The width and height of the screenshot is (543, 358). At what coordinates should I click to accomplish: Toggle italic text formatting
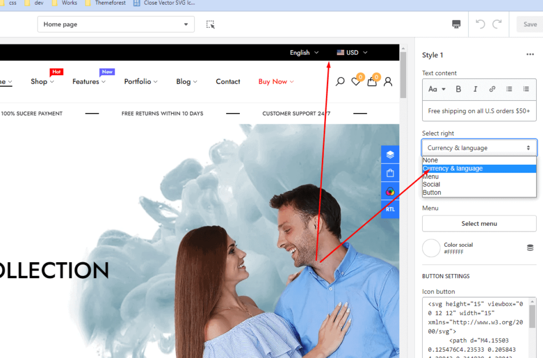[475, 89]
